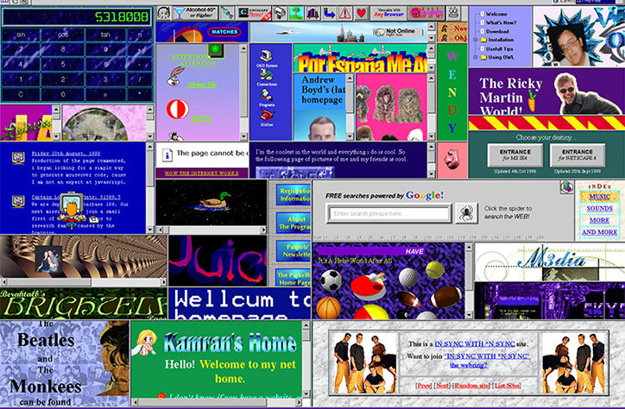625x409 pixels.
Task: Open the Usefull Tips tree item
Action: point(500,48)
